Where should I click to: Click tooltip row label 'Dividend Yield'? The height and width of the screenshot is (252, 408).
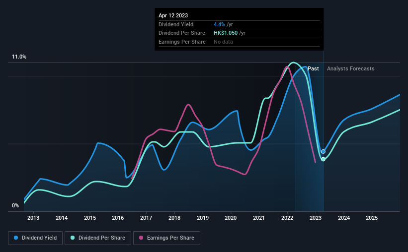176,24
